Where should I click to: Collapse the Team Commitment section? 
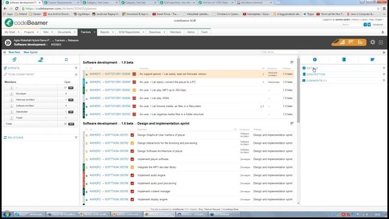coord(76,74)
